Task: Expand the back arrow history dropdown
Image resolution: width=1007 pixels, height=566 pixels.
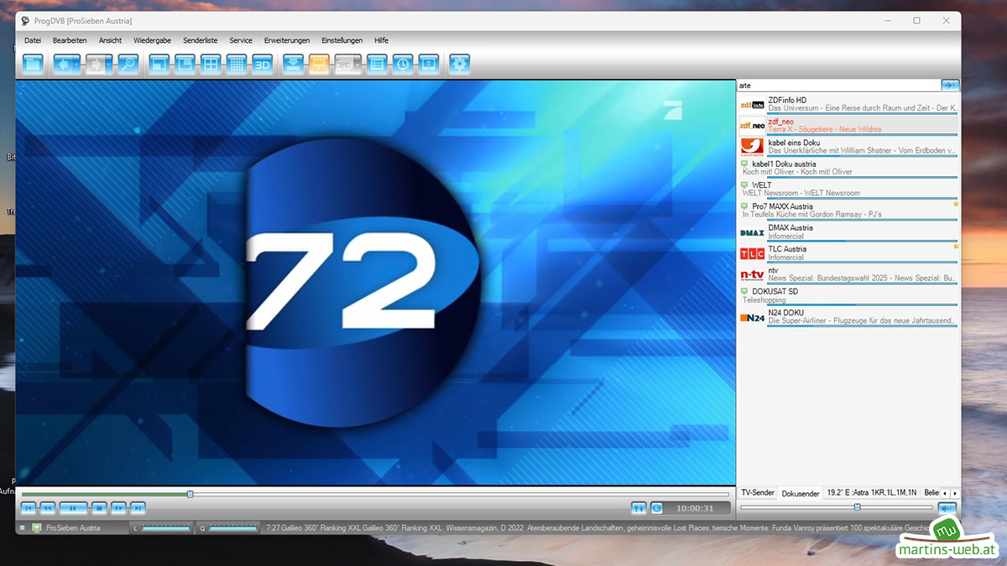Action: 78,64
